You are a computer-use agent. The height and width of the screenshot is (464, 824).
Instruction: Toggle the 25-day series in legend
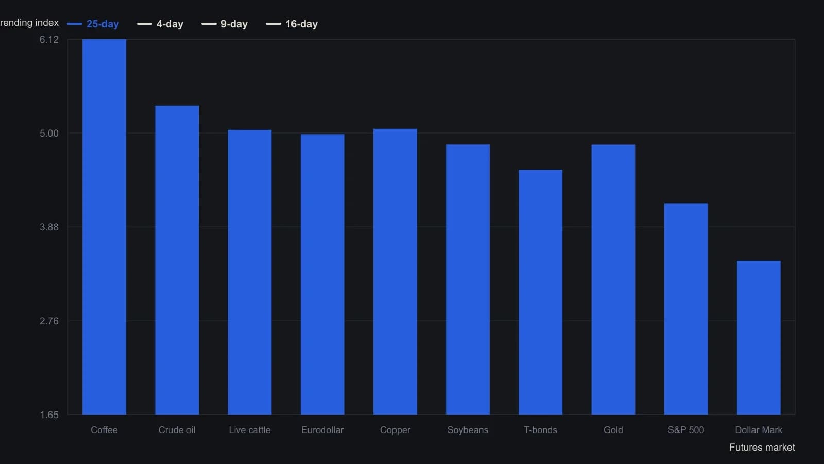pyautogui.click(x=93, y=24)
